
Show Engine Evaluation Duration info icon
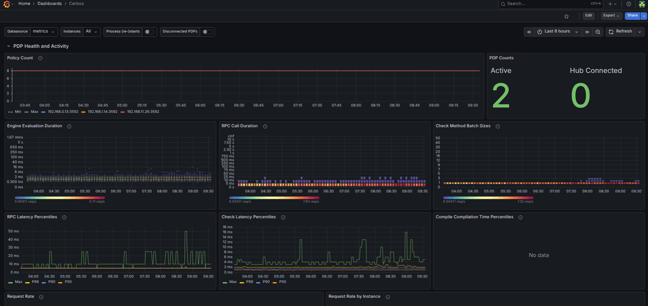[69, 126]
